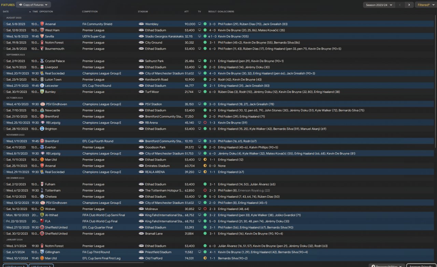This screenshot has height=267, width=437.
Task: Sort by the Opposition column header
Action: point(46,12)
